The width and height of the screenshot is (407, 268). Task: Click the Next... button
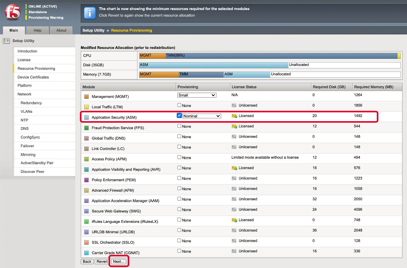click(119, 261)
